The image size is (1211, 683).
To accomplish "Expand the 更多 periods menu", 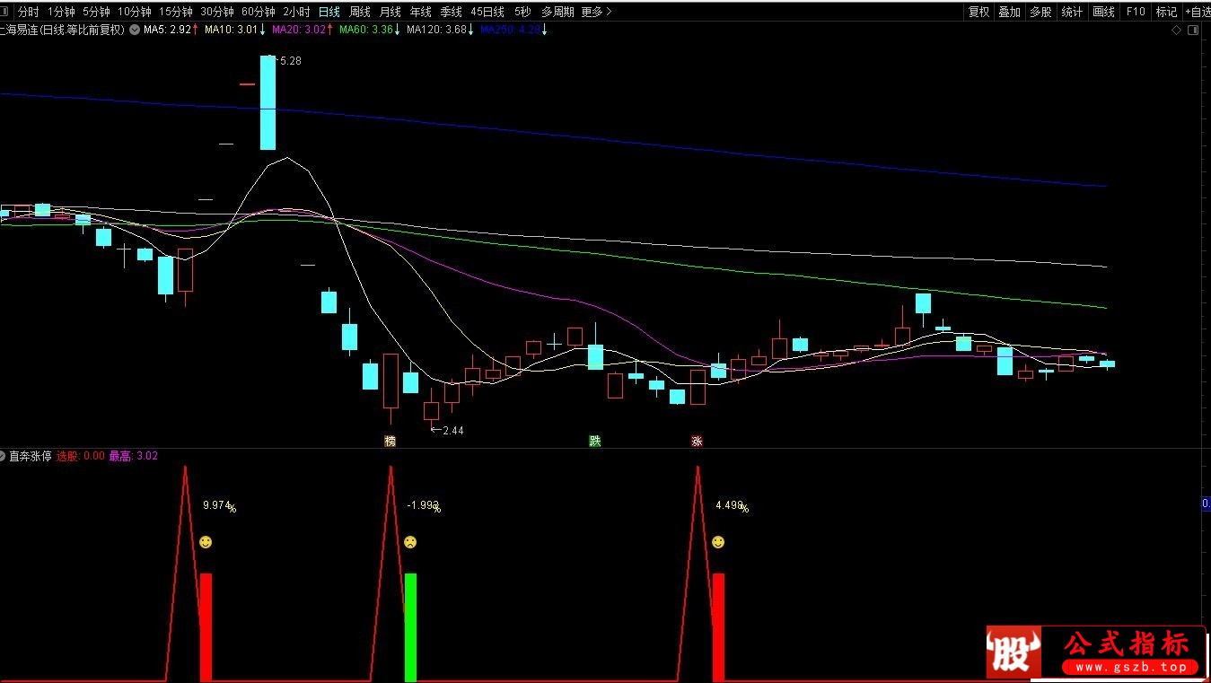I will click(596, 12).
